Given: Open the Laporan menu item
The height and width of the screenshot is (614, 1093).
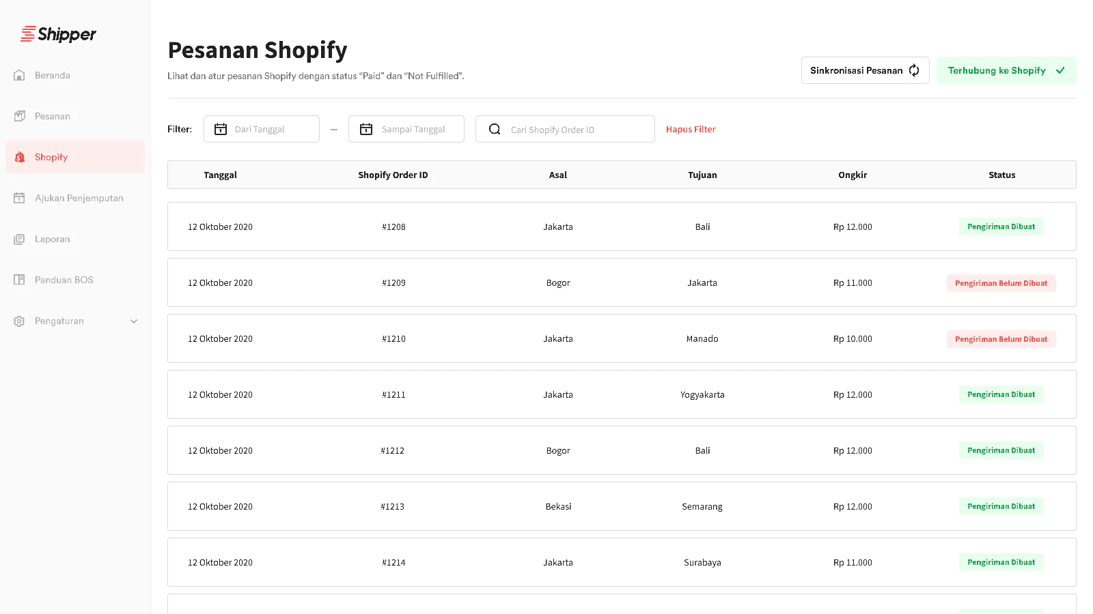Looking at the screenshot, I should point(75,239).
